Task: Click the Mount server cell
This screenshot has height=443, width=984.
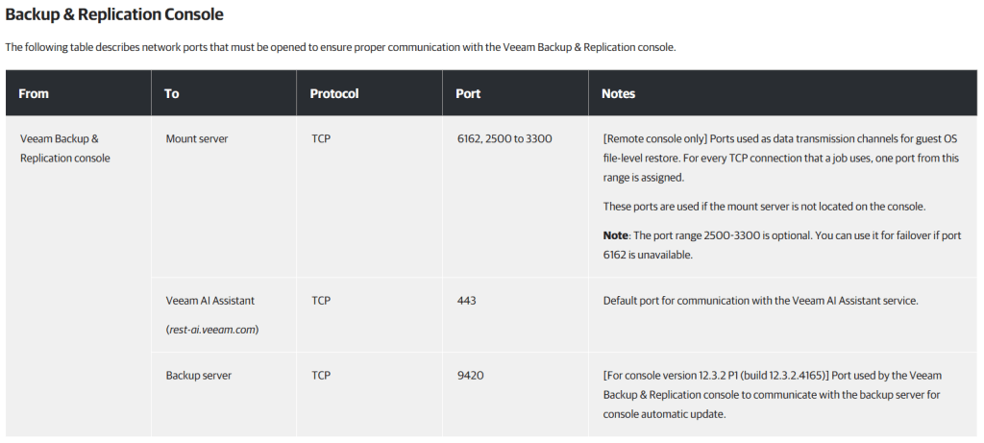Action: 197,139
